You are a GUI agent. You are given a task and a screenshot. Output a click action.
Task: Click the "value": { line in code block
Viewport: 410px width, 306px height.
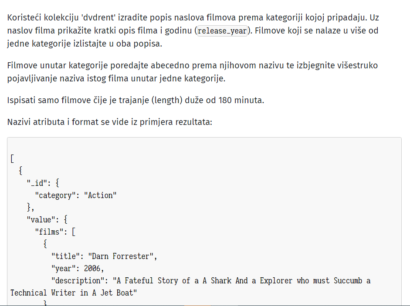pos(47,219)
